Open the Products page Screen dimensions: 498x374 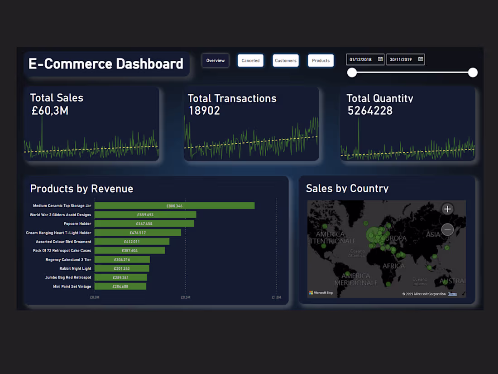pyautogui.click(x=321, y=60)
